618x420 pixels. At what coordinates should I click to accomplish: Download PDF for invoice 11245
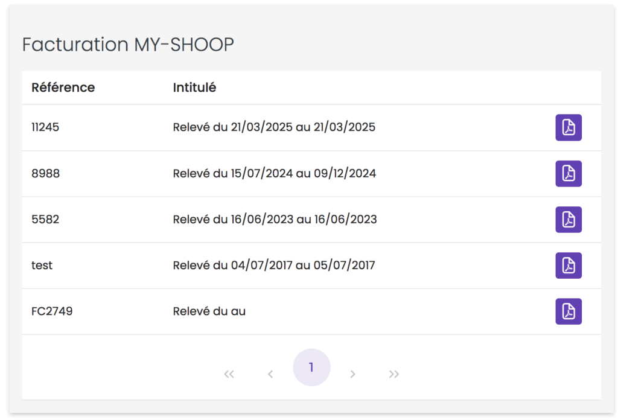point(569,127)
